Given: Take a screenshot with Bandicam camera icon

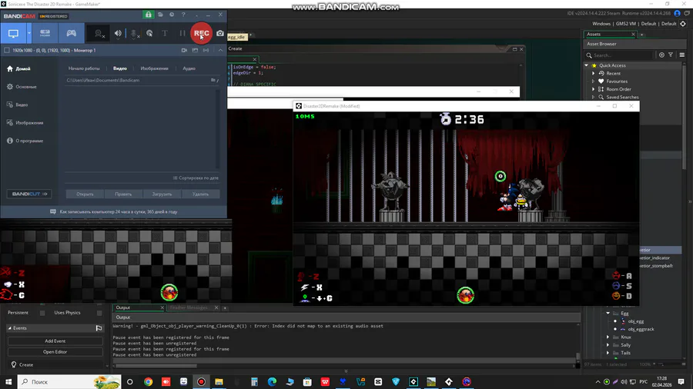Looking at the screenshot, I should pyautogui.click(x=220, y=34).
